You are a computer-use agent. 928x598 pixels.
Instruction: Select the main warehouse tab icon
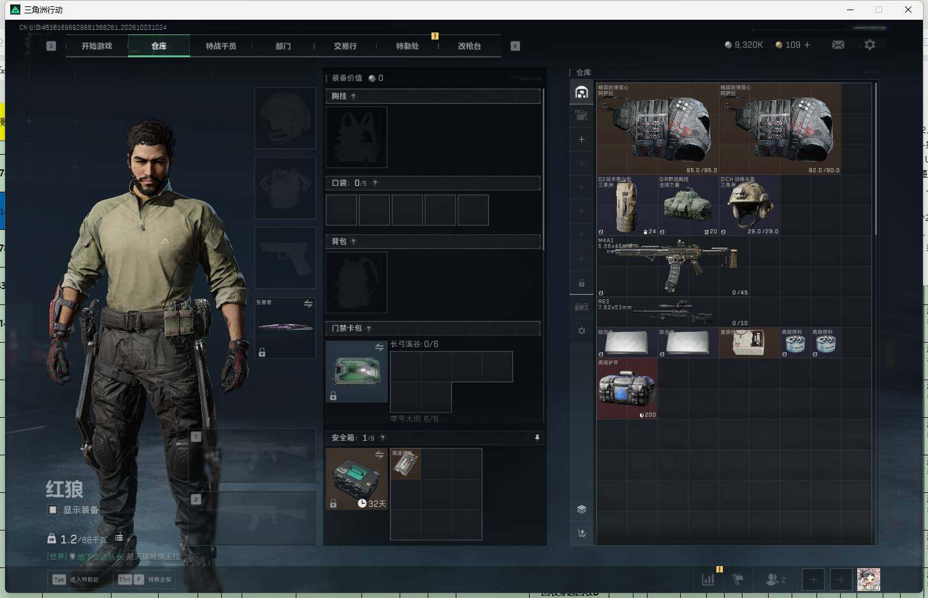coord(581,92)
